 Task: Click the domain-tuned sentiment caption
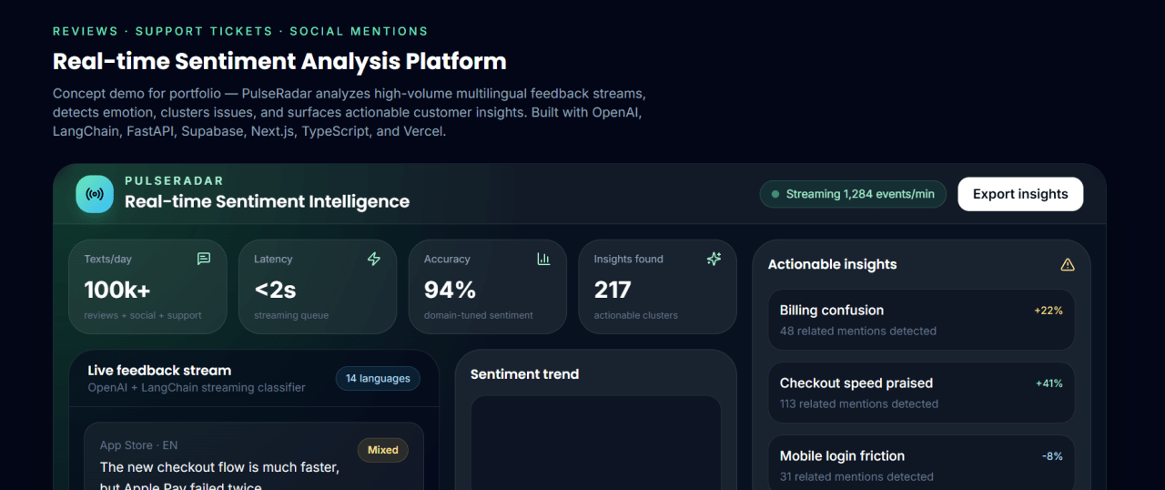pyautogui.click(x=479, y=315)
